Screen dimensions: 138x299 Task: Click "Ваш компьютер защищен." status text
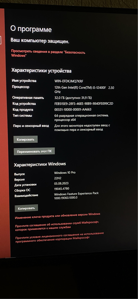pos(40,41)
